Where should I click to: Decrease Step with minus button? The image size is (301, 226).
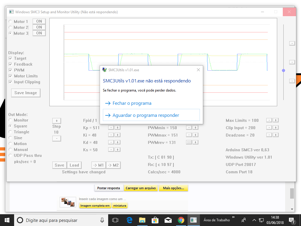[57, 138]
